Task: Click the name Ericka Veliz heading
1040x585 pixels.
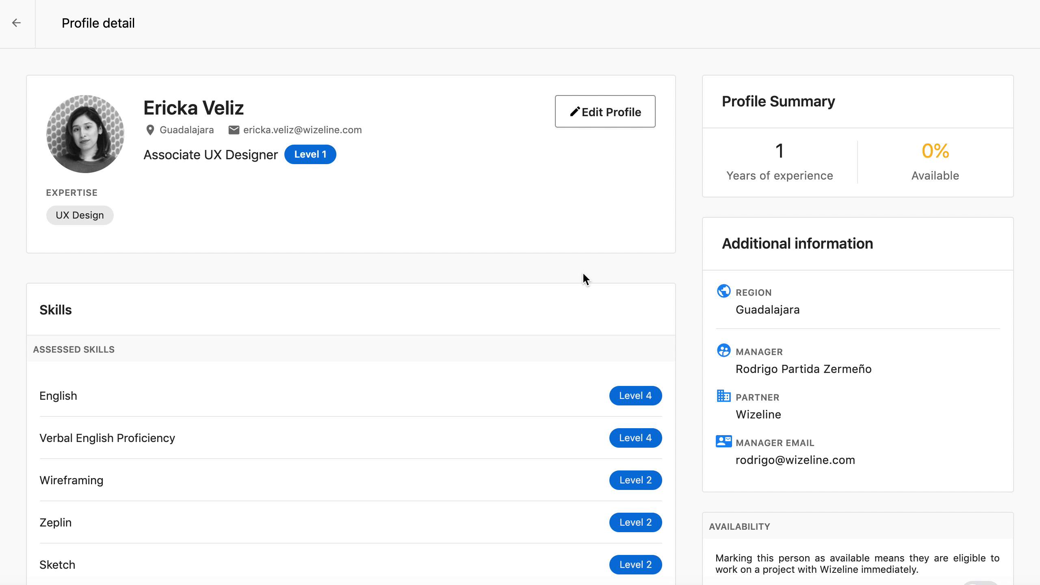Action: (193, 108)
